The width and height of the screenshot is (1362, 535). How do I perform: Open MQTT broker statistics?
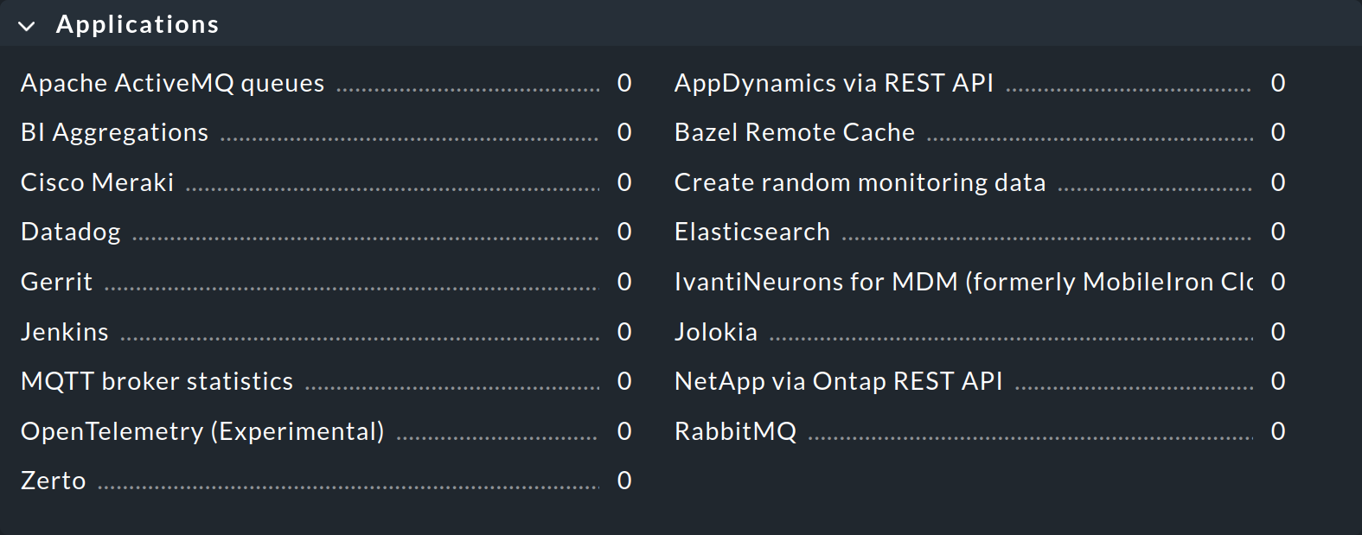coord(157,380)
